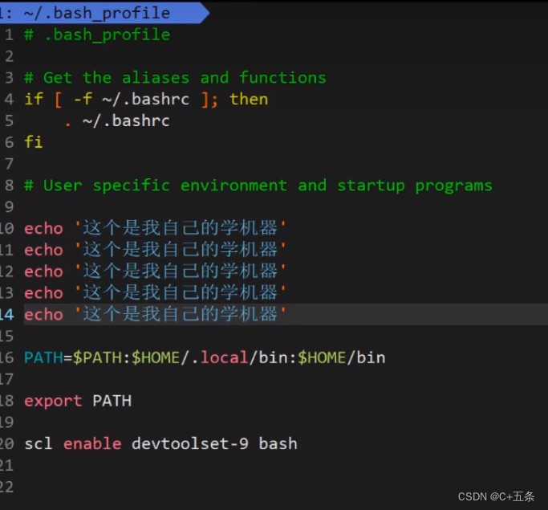Click the 'enable' word on line 20
548x510 pixels.
click(x=92, y=443)
